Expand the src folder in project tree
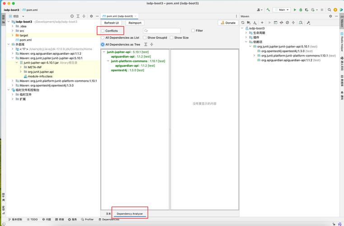Image resolution: width=344 pixels, height=226 pixels. [x=13, y=31]
